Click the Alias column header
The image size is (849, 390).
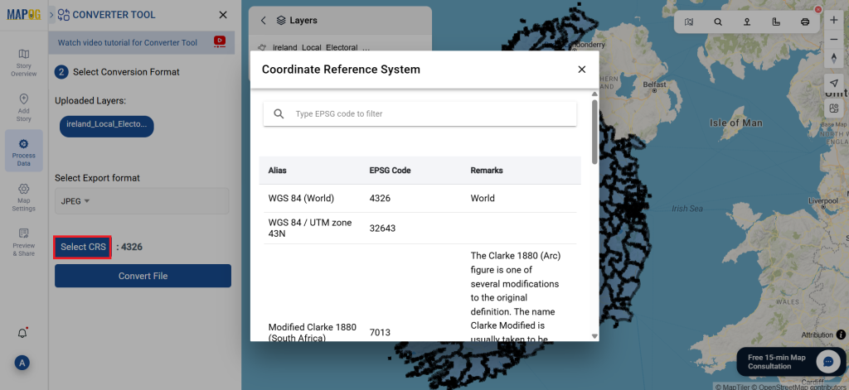(277, 171)
